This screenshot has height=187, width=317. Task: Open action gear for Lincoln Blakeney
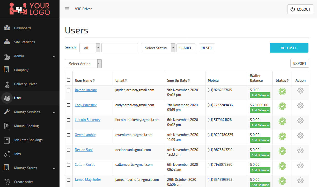point(300,120)
